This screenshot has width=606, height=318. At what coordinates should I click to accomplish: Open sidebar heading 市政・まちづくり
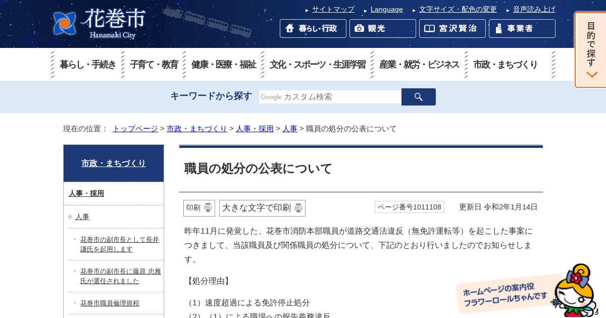[114, 163]
